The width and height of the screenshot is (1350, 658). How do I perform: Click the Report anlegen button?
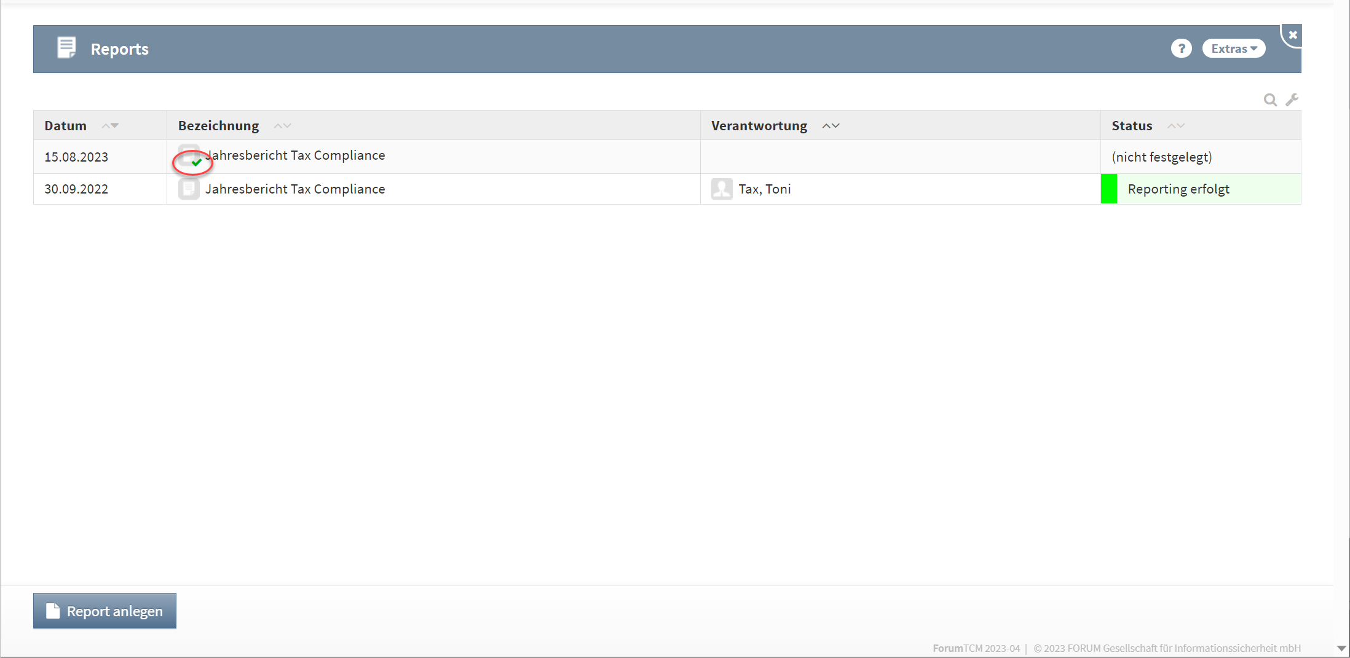(105, 611)
